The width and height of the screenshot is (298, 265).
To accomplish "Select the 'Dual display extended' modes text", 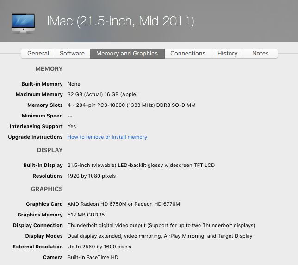I will tap(160, 236).
